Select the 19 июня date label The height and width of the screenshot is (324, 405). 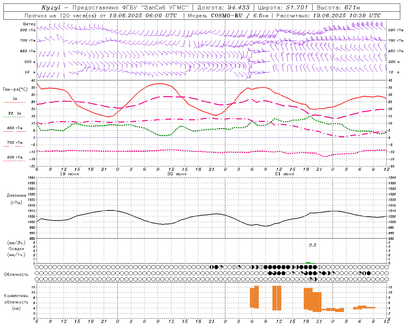click(69, 174)
